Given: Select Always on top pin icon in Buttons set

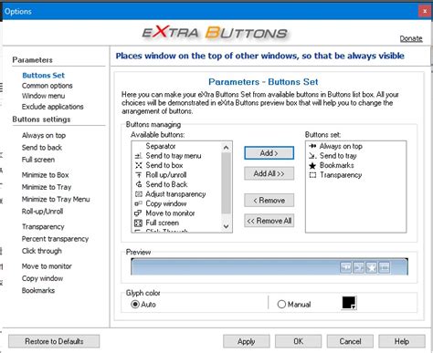Looking at the screenshot, I should pos(312,146).
